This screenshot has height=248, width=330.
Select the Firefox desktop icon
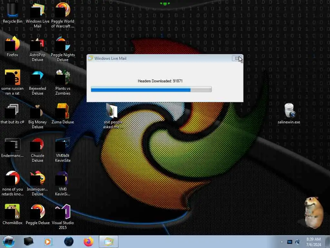pyautogui.click(x=13, y=46)
